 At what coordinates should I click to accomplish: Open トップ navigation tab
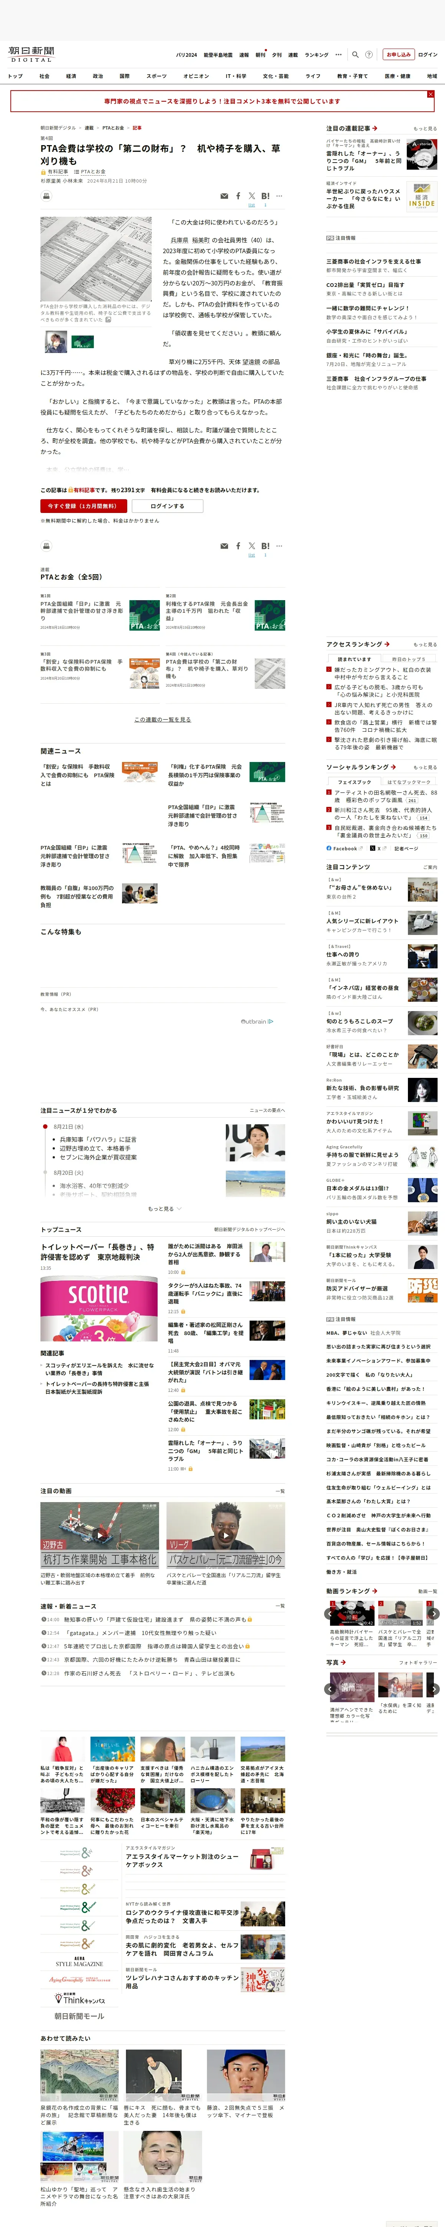pos(16,76)
